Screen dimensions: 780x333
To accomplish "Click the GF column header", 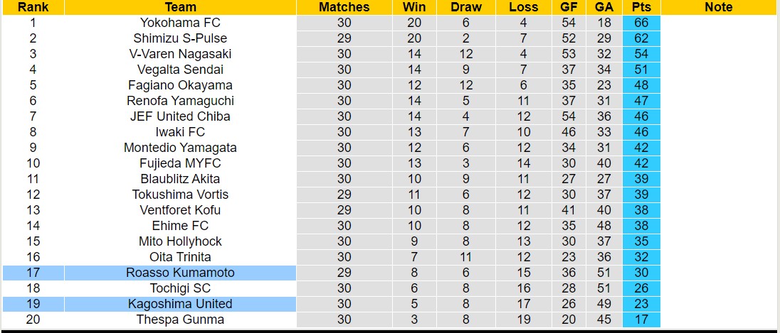I will click(x=569, y=7).
